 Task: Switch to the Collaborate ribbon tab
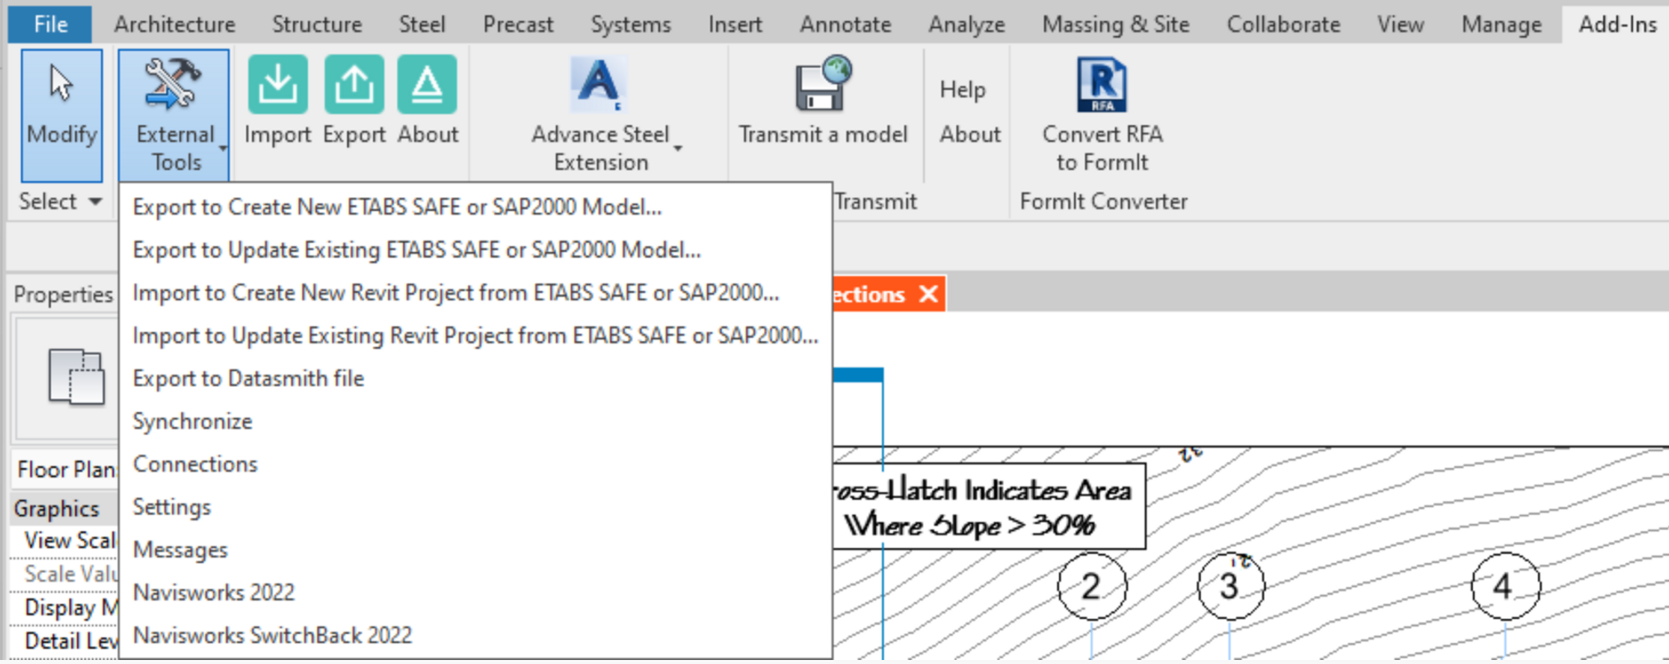(1283, 24)
